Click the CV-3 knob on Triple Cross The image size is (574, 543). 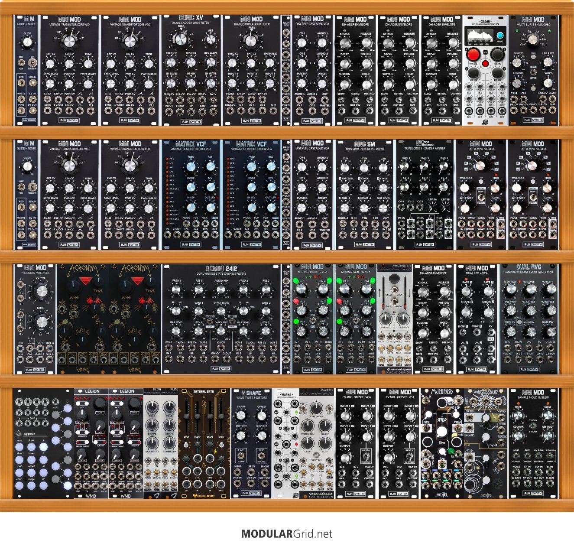(x=443, y=187)
